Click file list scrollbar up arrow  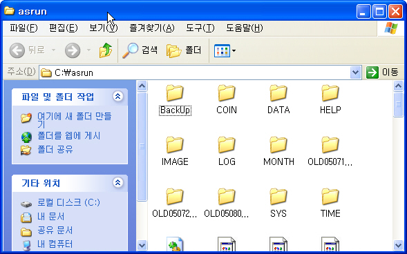coord(398,86)
